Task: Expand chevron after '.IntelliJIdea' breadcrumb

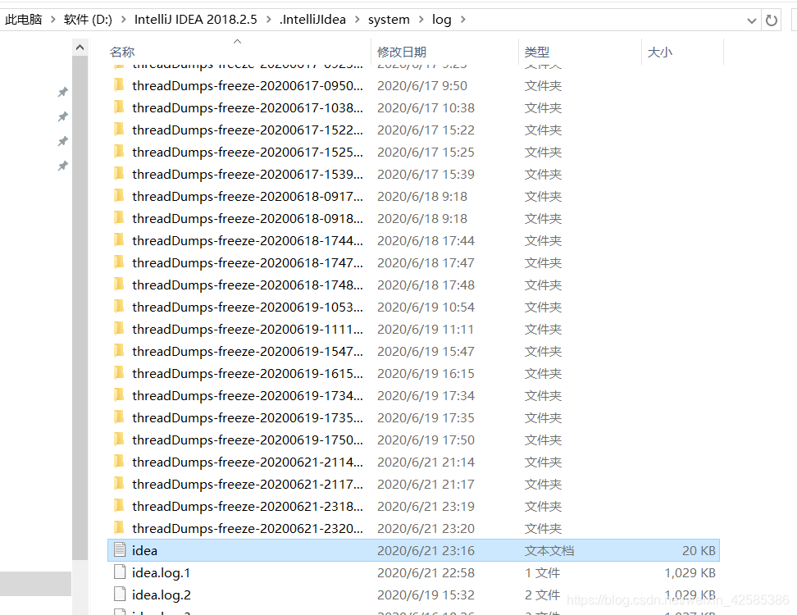Action: tap(358, 20)
